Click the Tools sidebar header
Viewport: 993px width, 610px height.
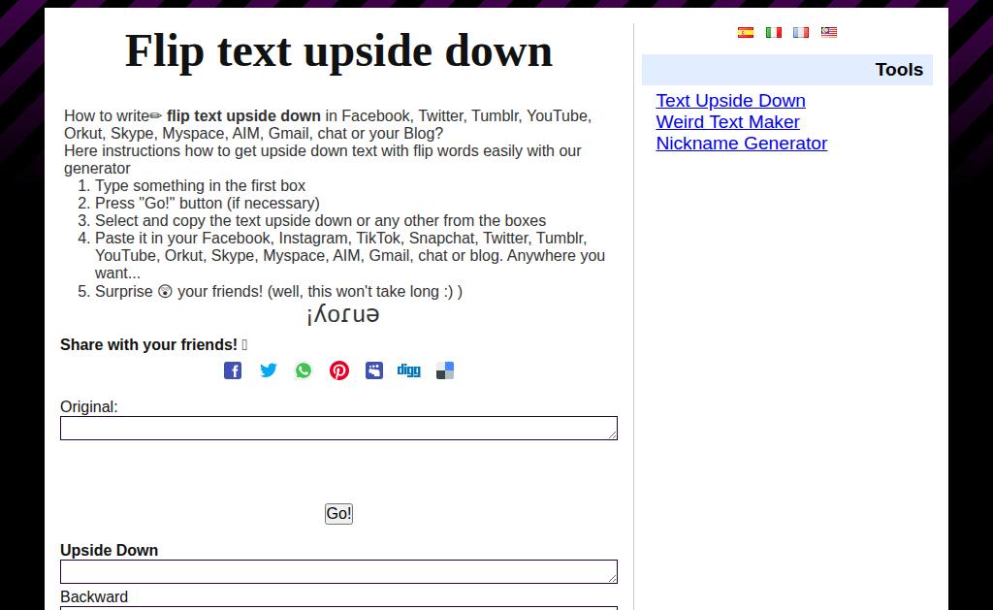click(x=787, y=70)
